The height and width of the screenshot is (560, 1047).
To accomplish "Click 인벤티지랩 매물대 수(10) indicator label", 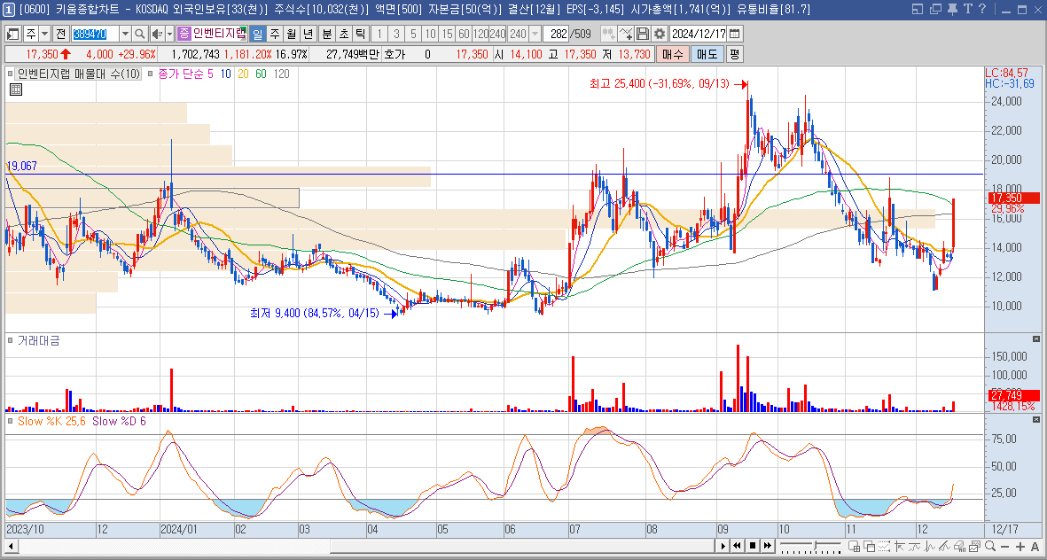I will (x=79, y=74).
